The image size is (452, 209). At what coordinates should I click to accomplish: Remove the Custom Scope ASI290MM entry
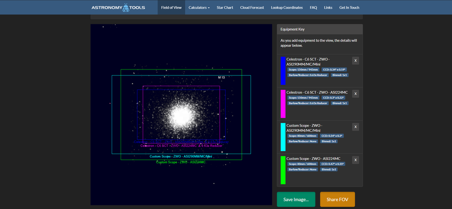click(355, 127)
